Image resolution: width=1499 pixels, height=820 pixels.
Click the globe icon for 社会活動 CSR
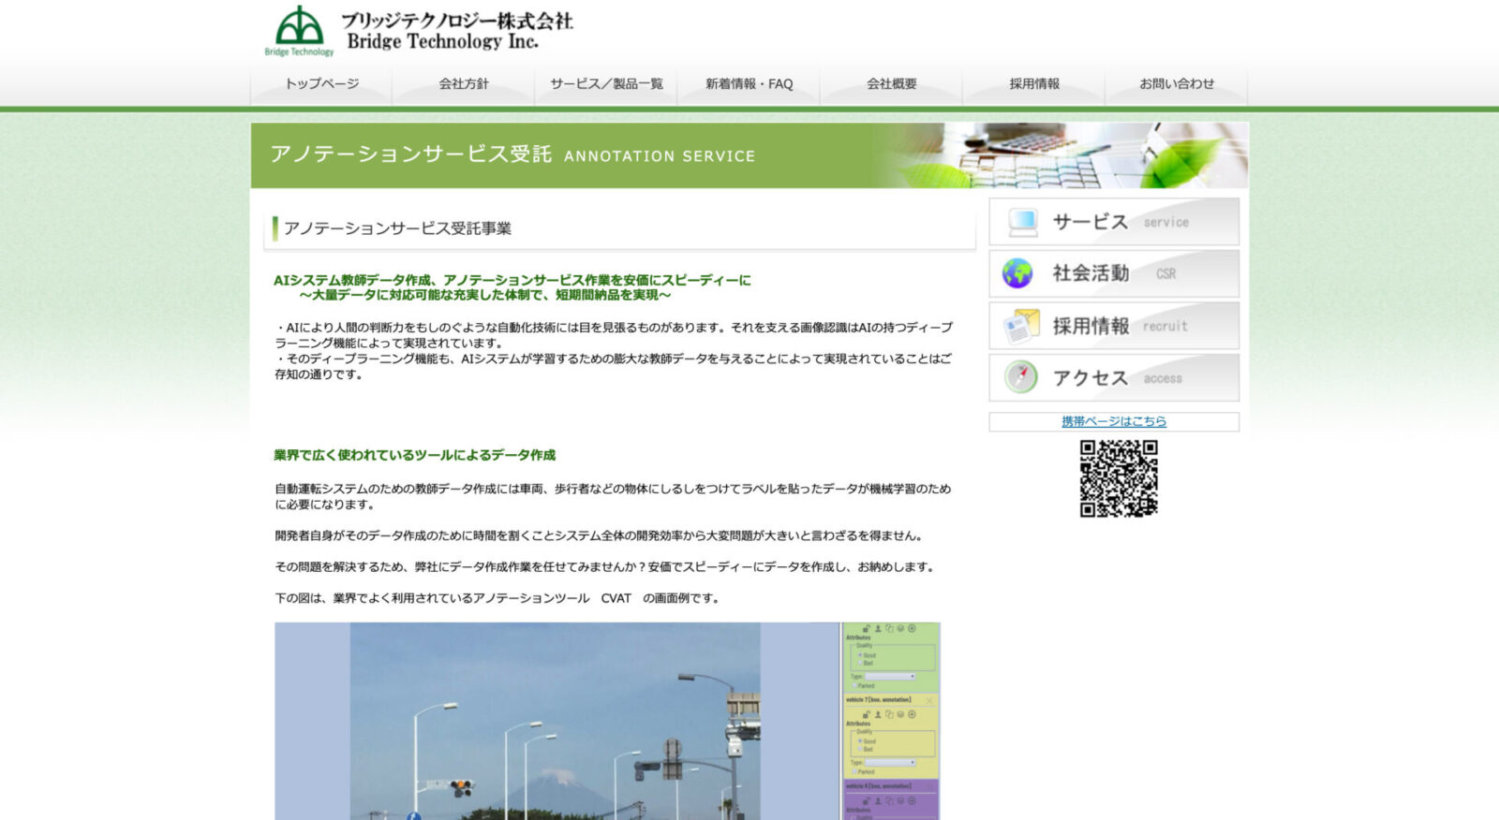click(x=1017, y=273)
